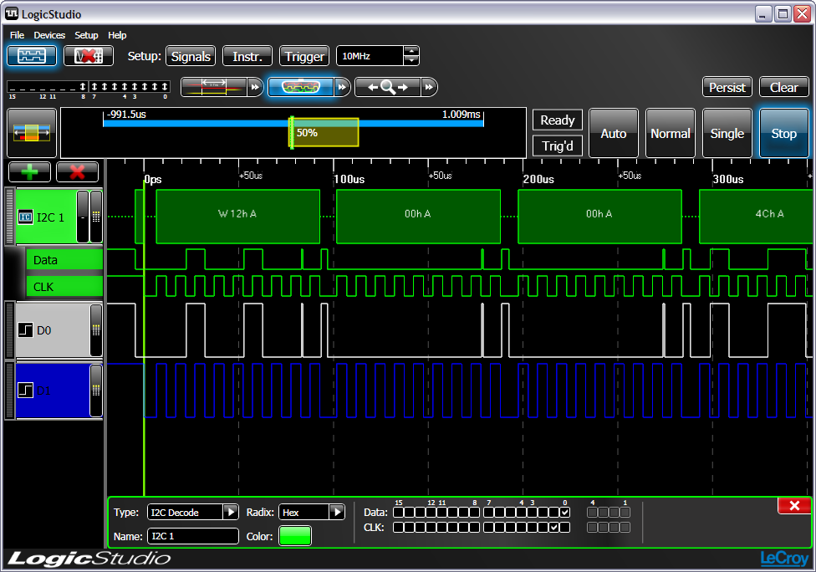Screen dimensions: 816x572
Task: Toggle channel 15 activity indicator
Action: pyautogui.click(x=12, y=88)
